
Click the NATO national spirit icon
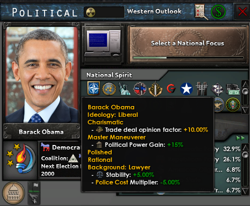[x=94, y=88]
